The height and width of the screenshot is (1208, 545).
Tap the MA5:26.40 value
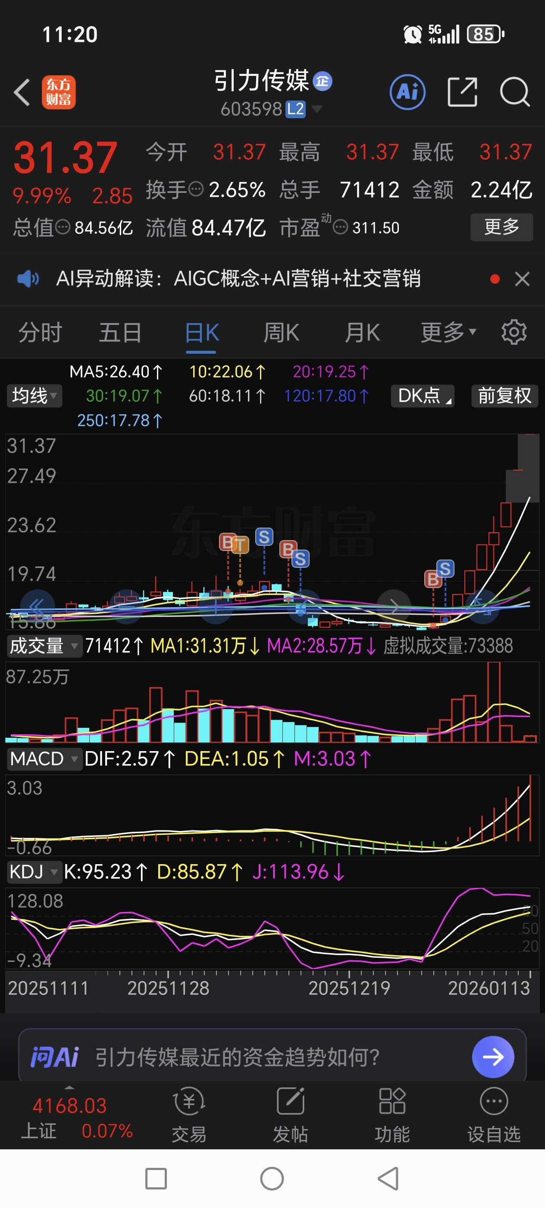click(116, 372)
